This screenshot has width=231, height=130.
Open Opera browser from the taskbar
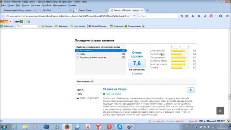coord(109,127)
